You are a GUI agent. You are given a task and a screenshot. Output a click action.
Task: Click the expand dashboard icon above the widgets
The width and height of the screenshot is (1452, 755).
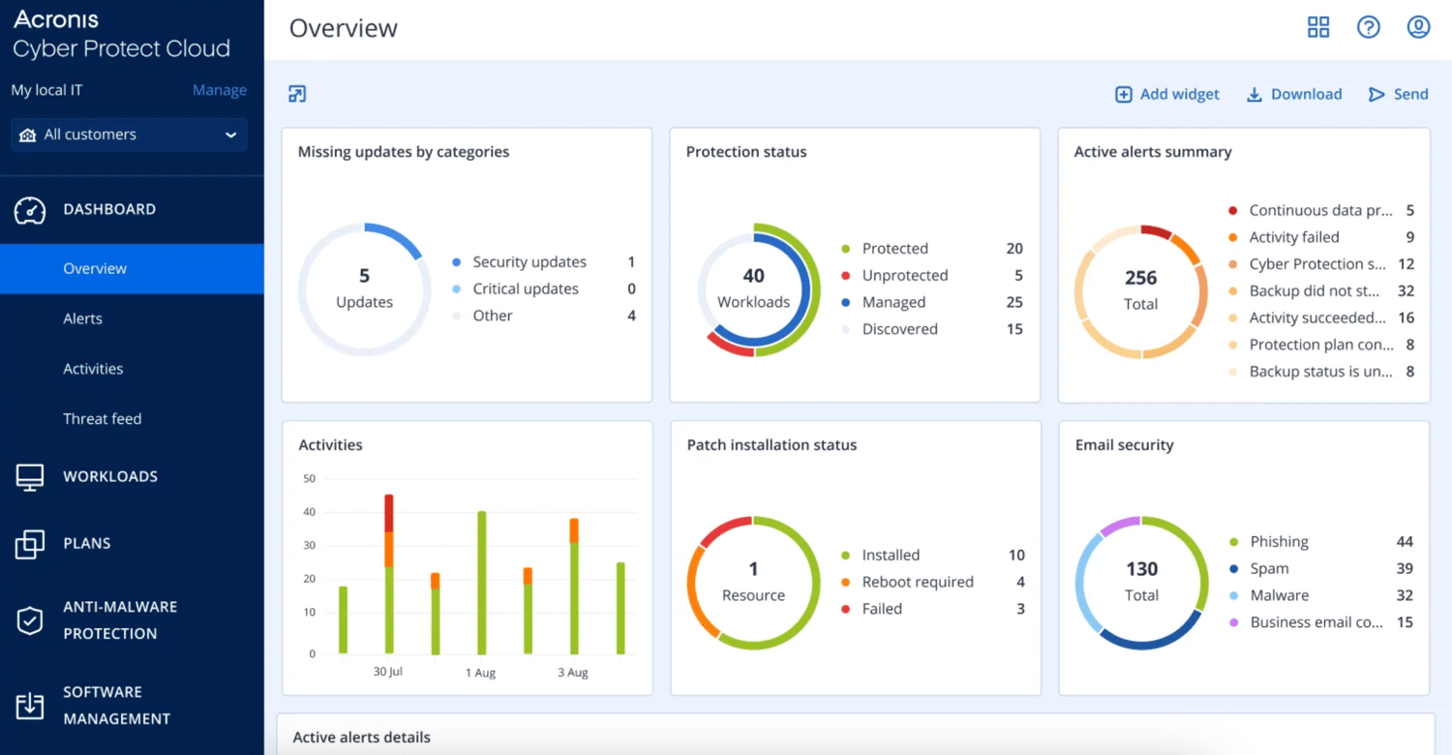tap(296, 93)
